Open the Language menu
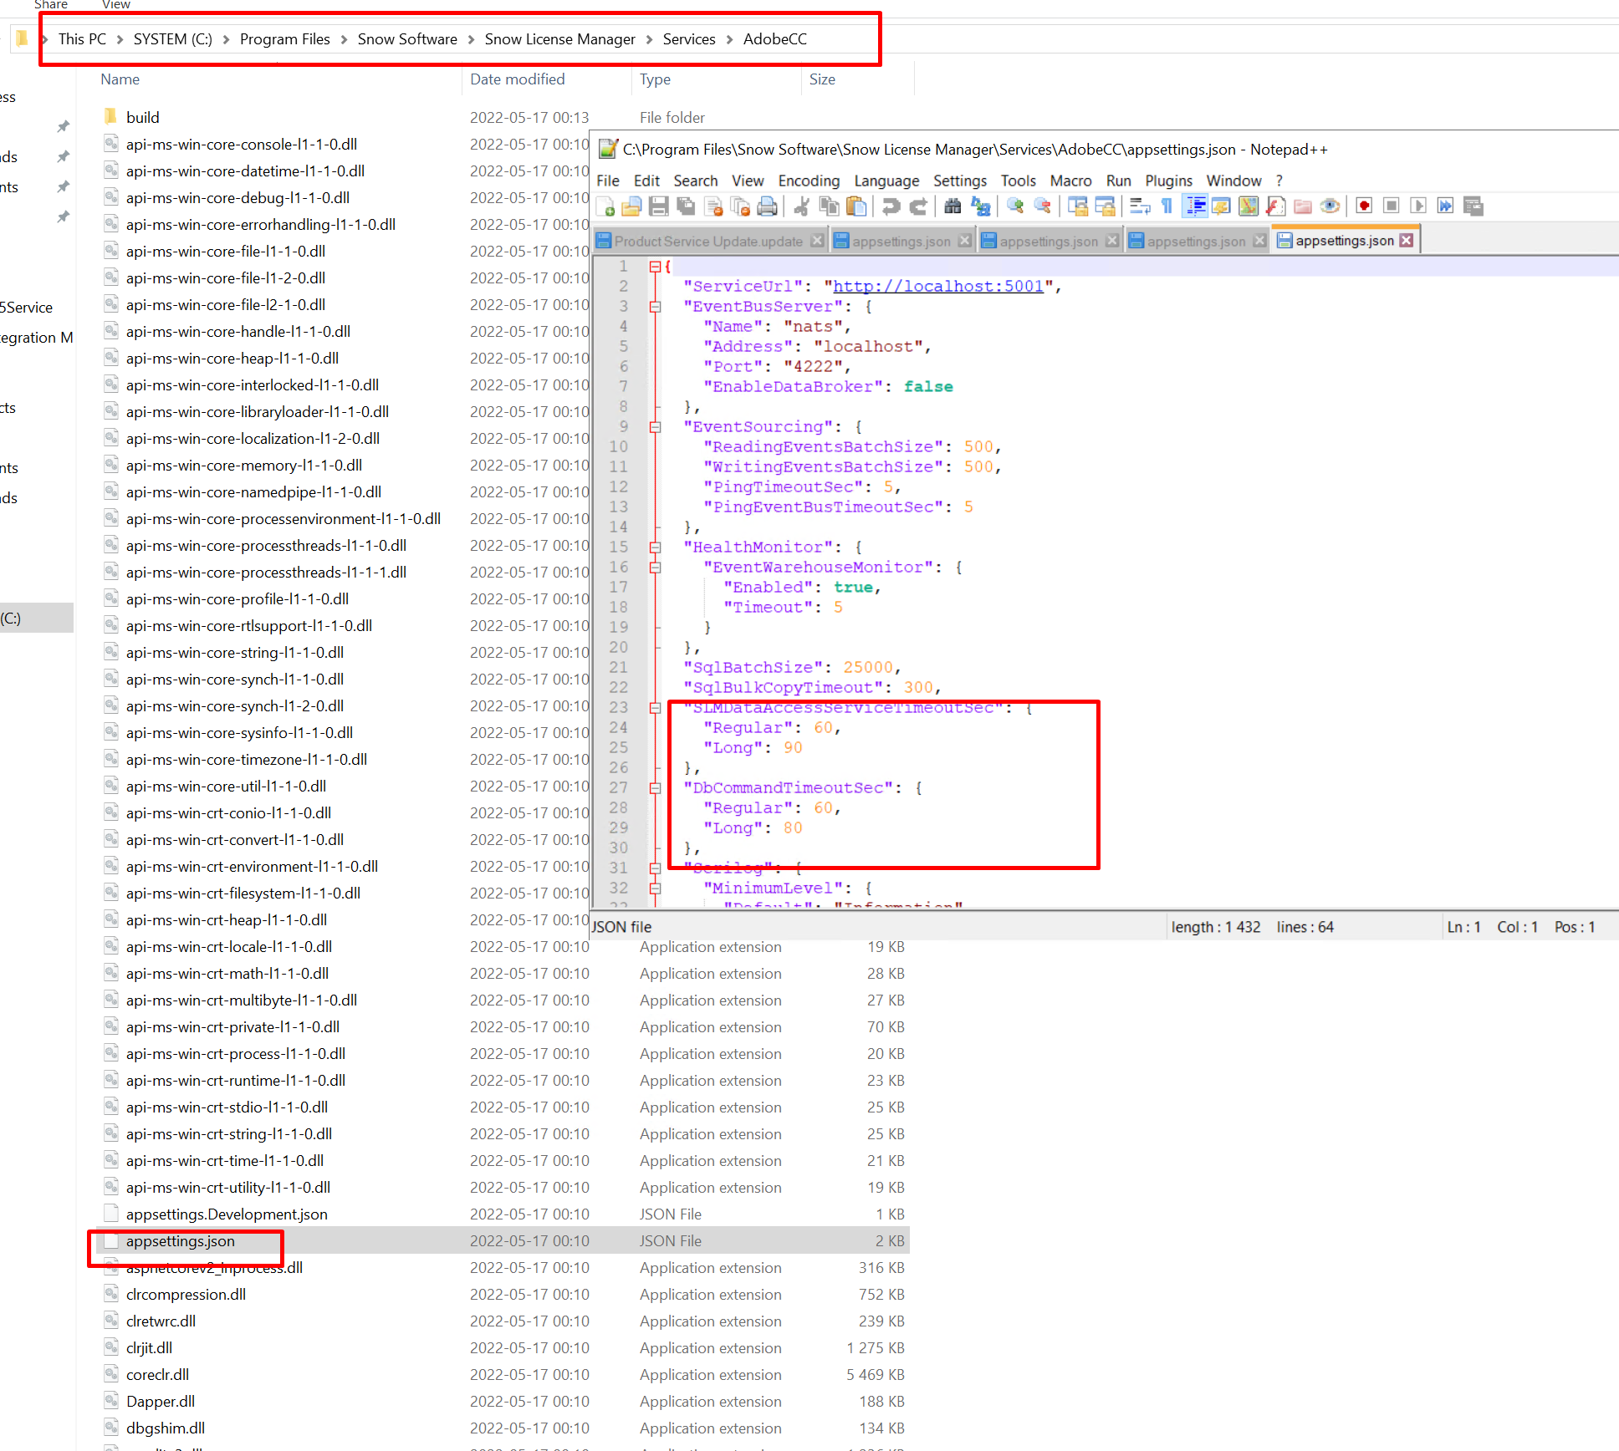Viewport: 1619px width, 1451px height. (x=886, y=181)
